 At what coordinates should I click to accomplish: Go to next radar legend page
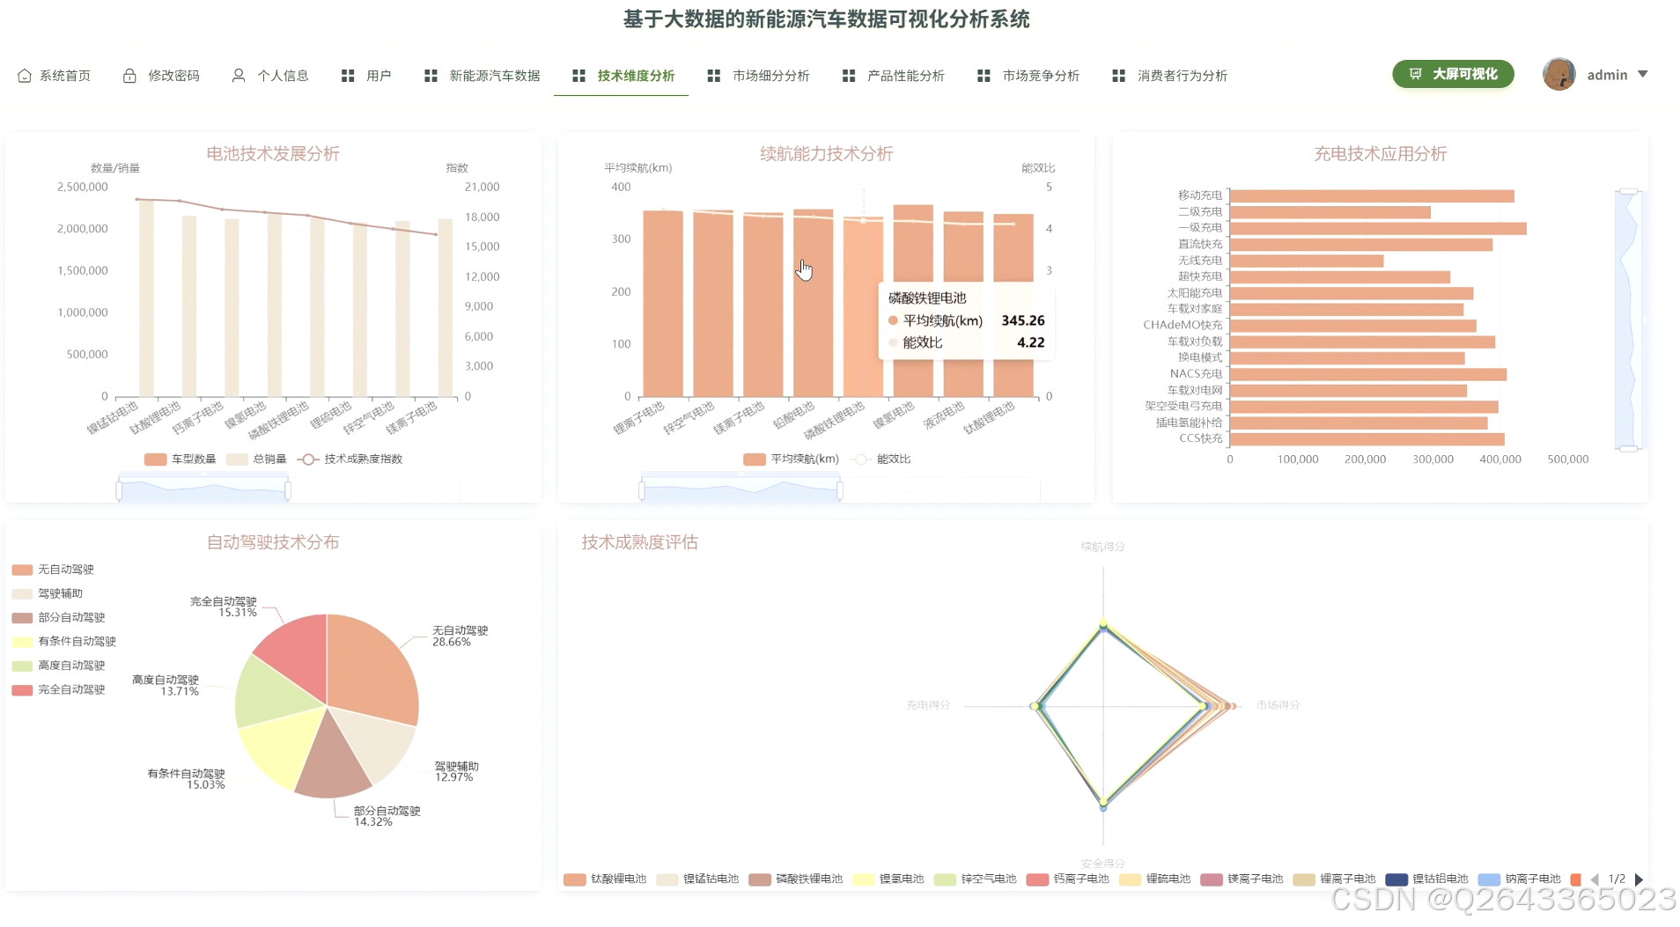click(x=1639, y=879)
